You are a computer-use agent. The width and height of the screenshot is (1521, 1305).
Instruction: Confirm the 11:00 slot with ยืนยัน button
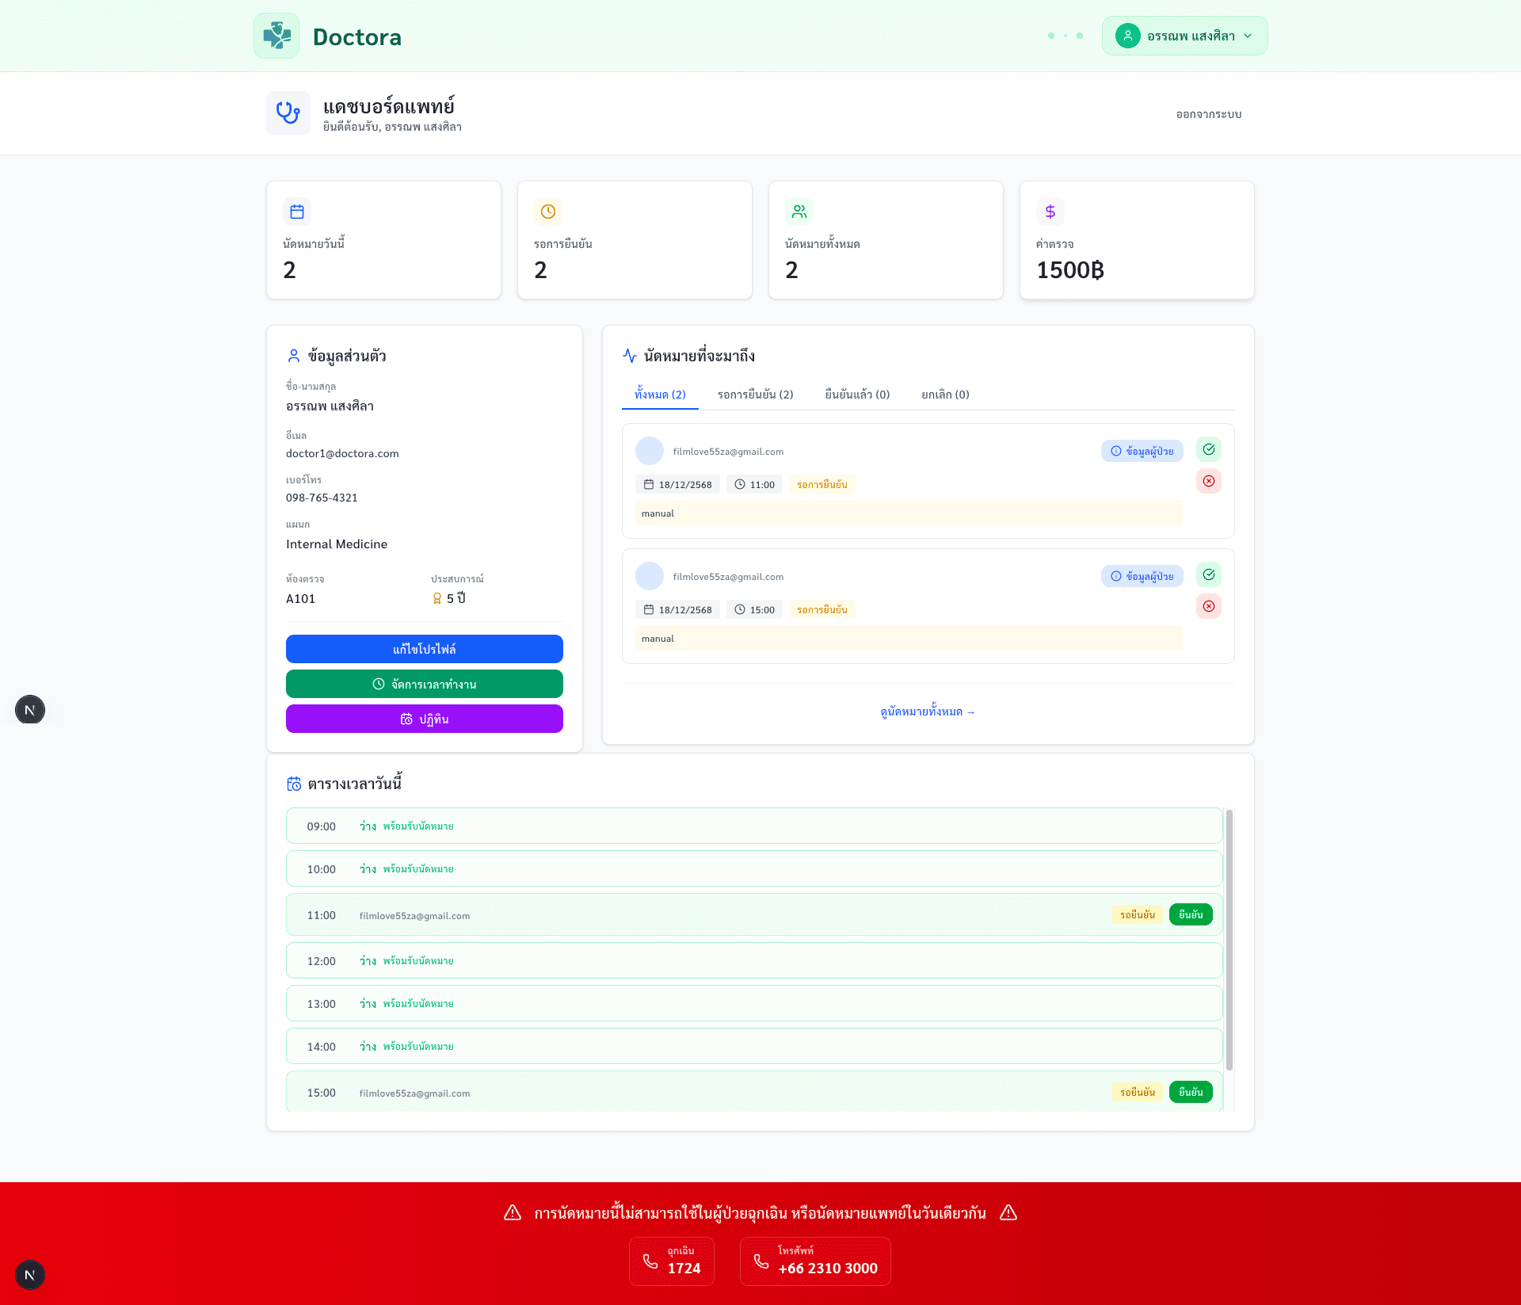(1190, 914)
